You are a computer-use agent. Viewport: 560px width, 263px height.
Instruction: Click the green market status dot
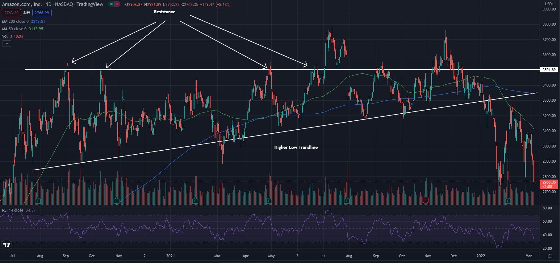click(111, 4)
